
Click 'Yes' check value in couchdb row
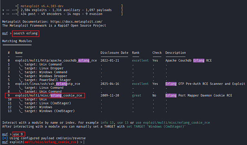click(155, 61)
